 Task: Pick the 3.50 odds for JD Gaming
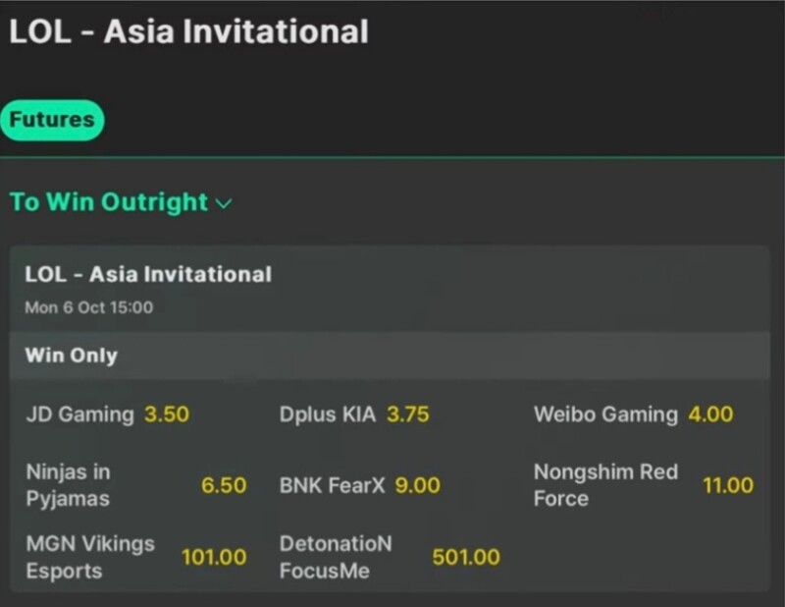point(167,414)
